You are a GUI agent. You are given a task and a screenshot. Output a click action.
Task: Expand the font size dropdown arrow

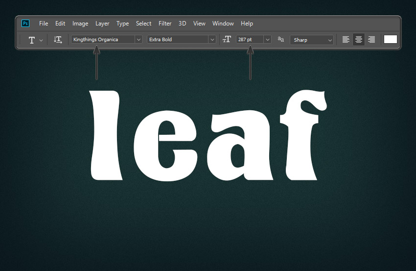(267, 40)
